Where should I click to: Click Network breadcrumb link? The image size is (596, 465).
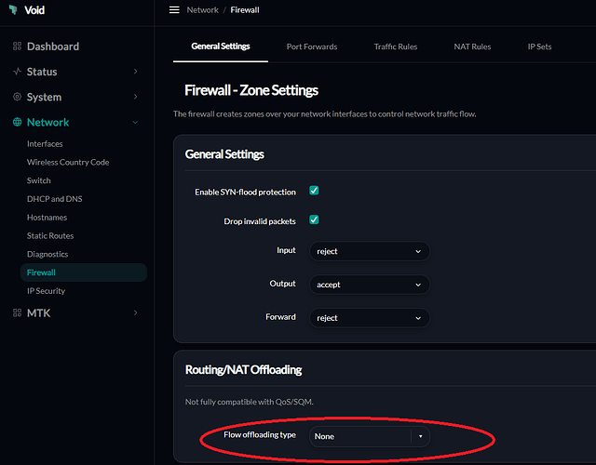pos(203,10)
